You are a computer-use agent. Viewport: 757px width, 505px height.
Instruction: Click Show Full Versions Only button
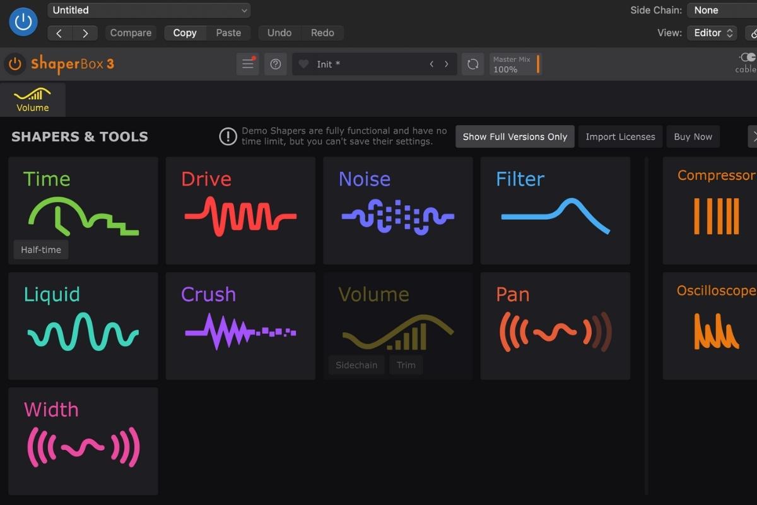click(515, 136)
